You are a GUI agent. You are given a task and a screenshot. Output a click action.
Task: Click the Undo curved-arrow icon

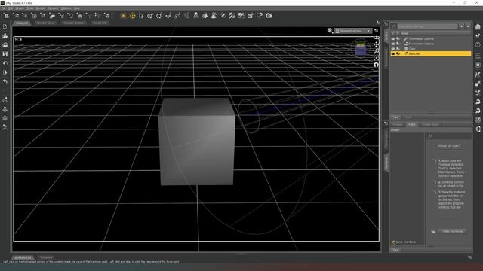point(5,81)
